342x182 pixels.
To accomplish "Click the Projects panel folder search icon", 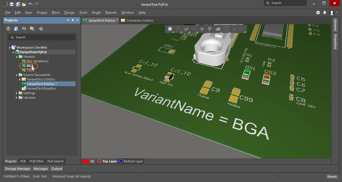I will (x=24, y=29).
